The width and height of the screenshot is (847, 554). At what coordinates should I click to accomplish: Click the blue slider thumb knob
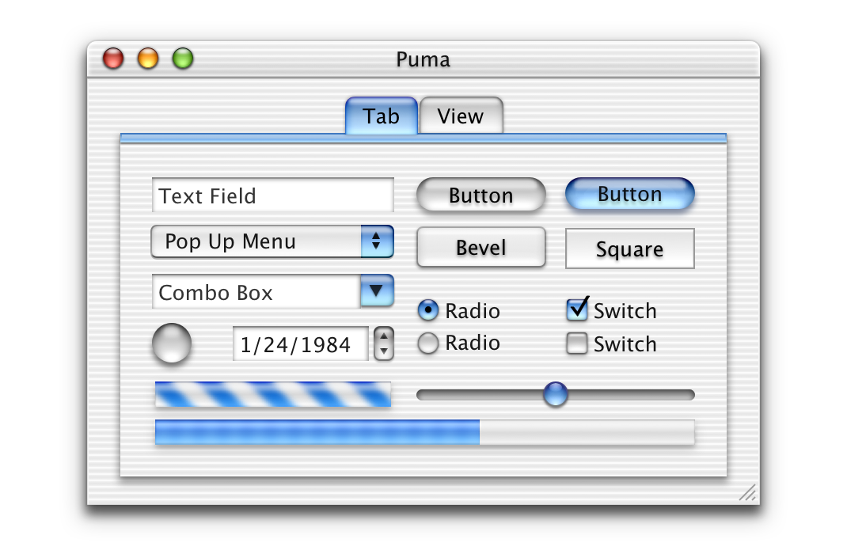coord(556,394)
